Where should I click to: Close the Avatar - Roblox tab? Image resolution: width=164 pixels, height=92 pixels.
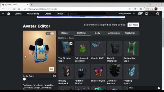pyautogui.click(x=28, y=5)
